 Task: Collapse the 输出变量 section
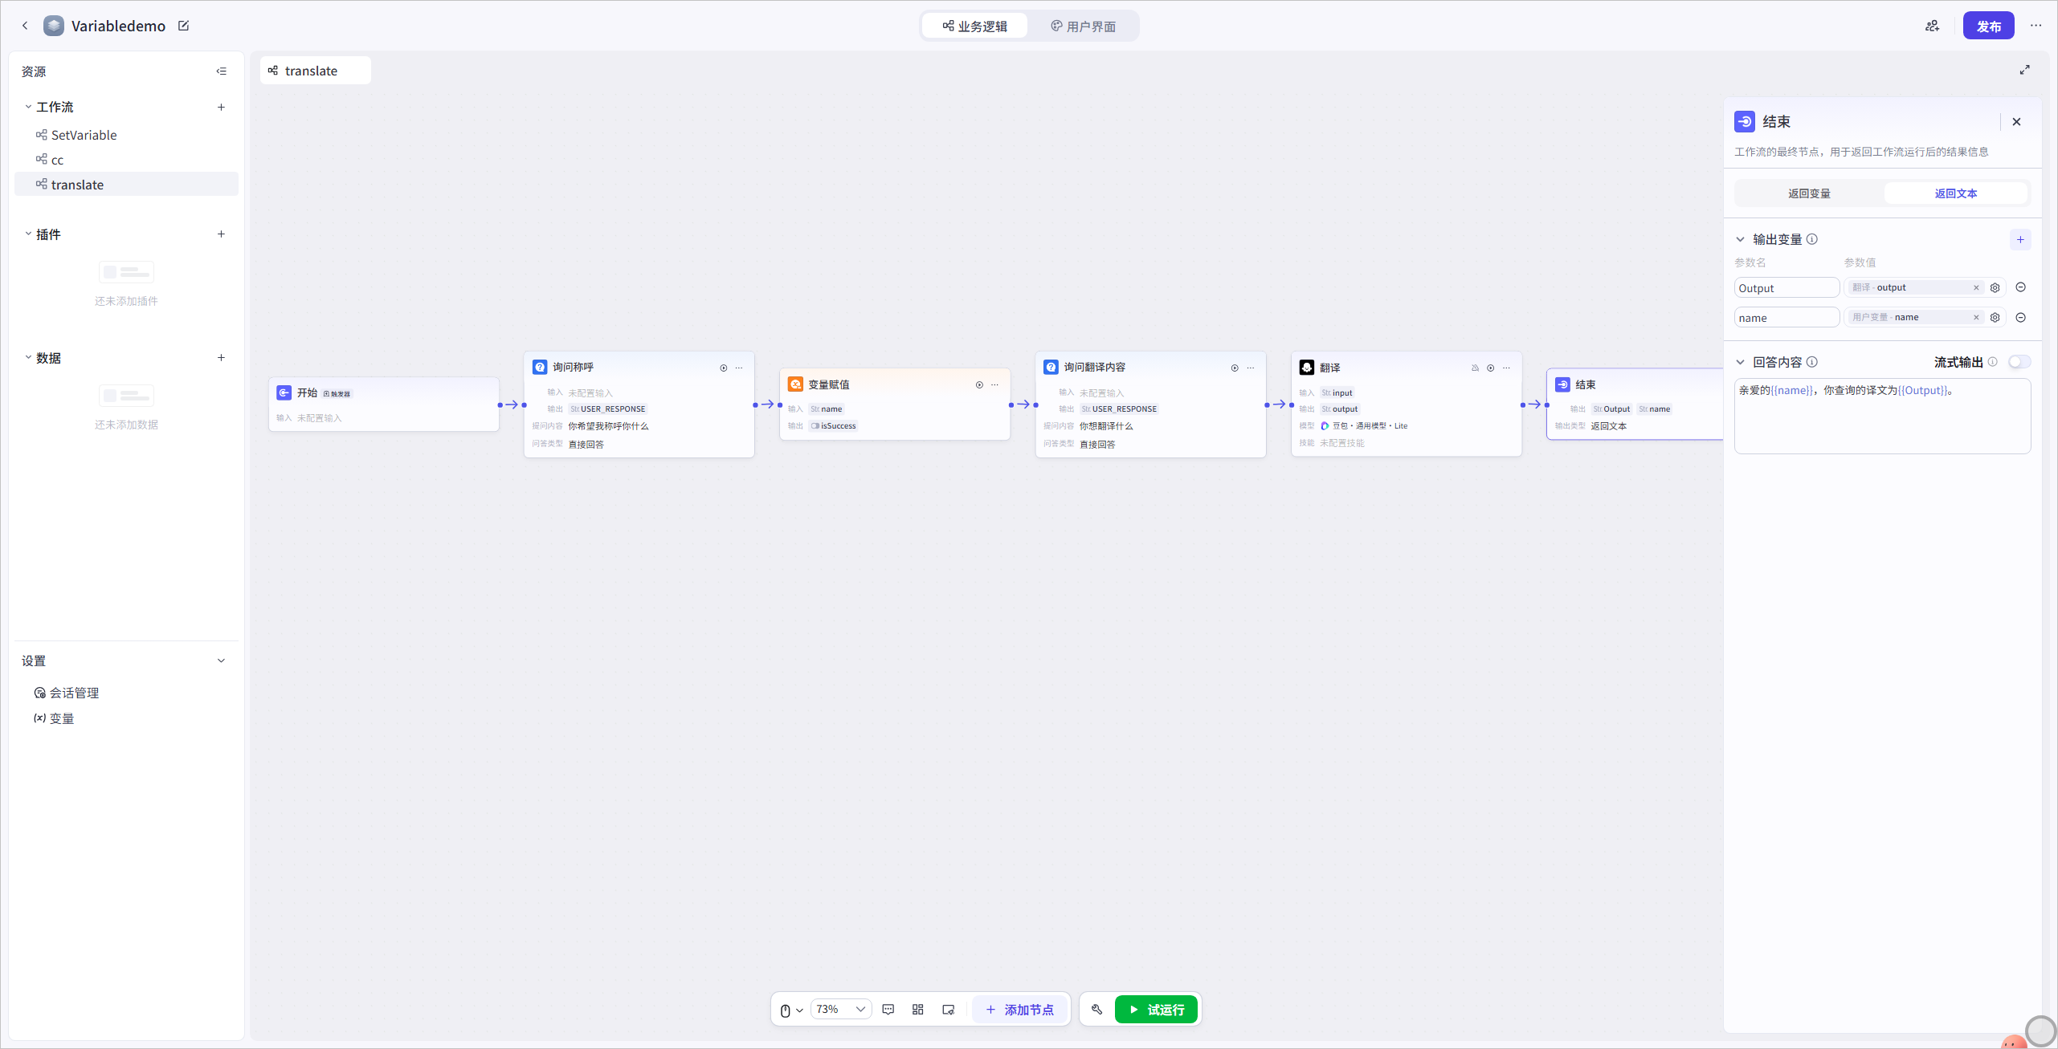(1741, 239)
